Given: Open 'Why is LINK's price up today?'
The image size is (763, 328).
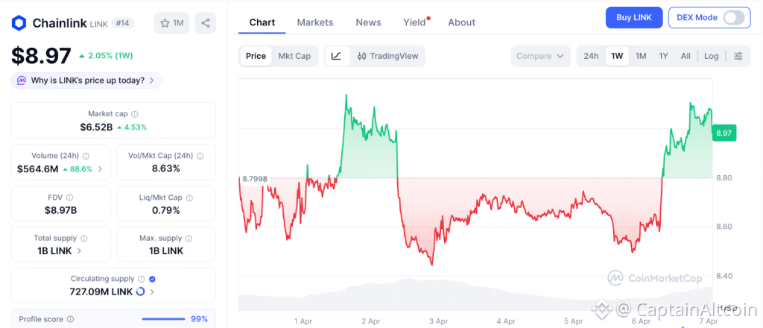Looking at the screenshot, I should click(x=86, y=81).
